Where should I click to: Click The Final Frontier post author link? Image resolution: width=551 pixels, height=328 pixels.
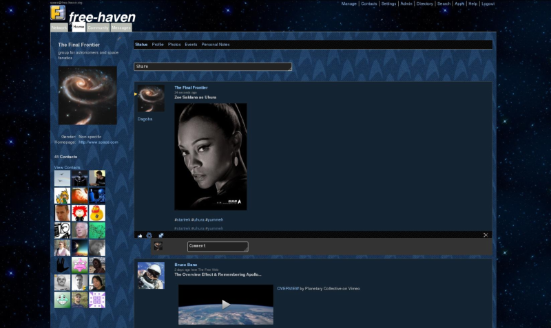pos(191,87)
